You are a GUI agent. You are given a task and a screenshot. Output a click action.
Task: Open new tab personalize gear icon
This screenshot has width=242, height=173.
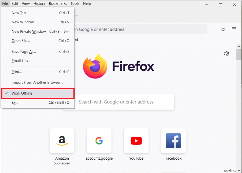[227, 54]
